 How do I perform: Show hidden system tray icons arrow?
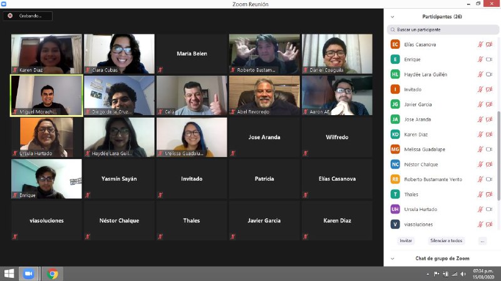coord(428,274)
